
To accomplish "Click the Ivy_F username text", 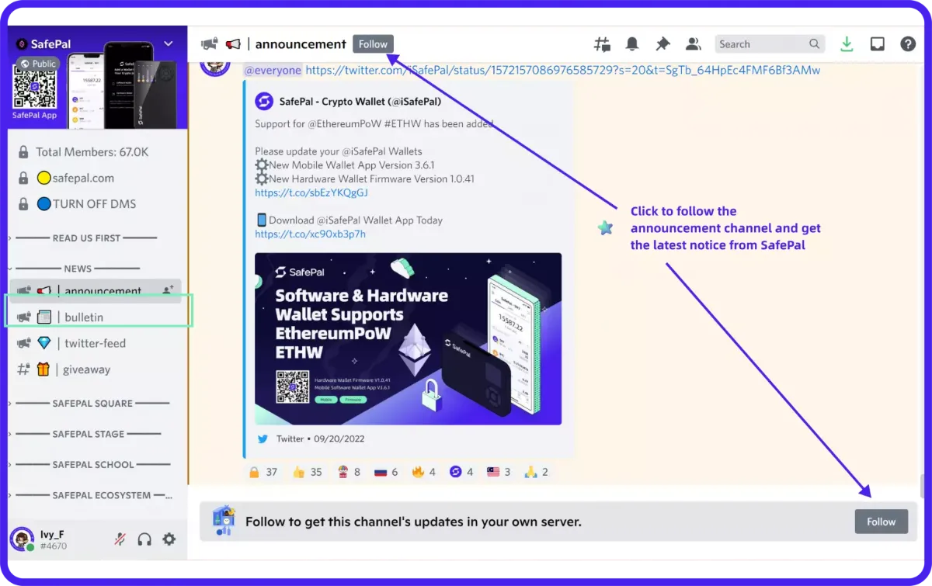I will click(52, 534).
